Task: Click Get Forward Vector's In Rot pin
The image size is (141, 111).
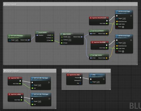Action: point(91,34)
